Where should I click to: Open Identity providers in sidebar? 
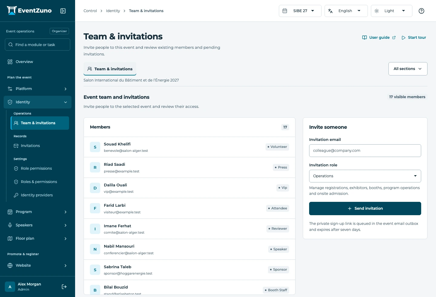(x=40, y=195)
